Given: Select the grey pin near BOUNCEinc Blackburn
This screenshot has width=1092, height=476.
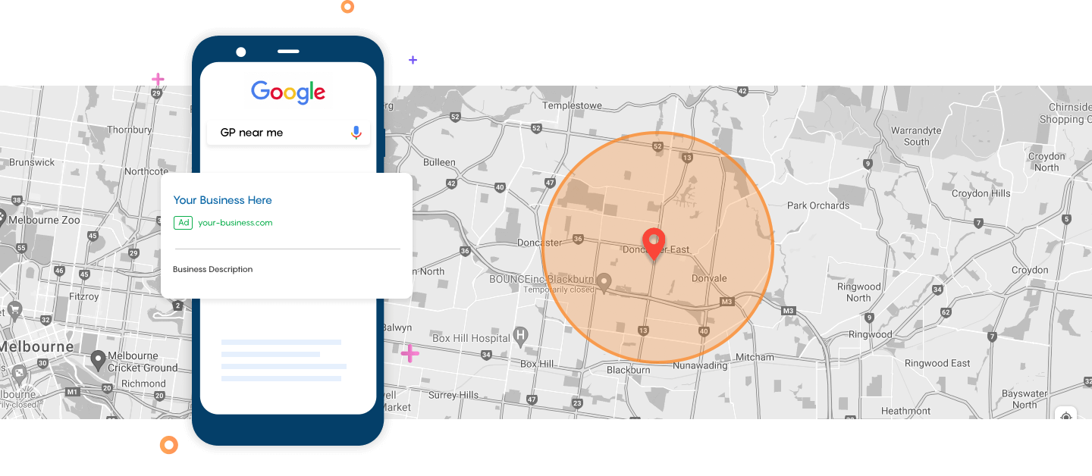Looking at the screenshot, I should [603, 282].
